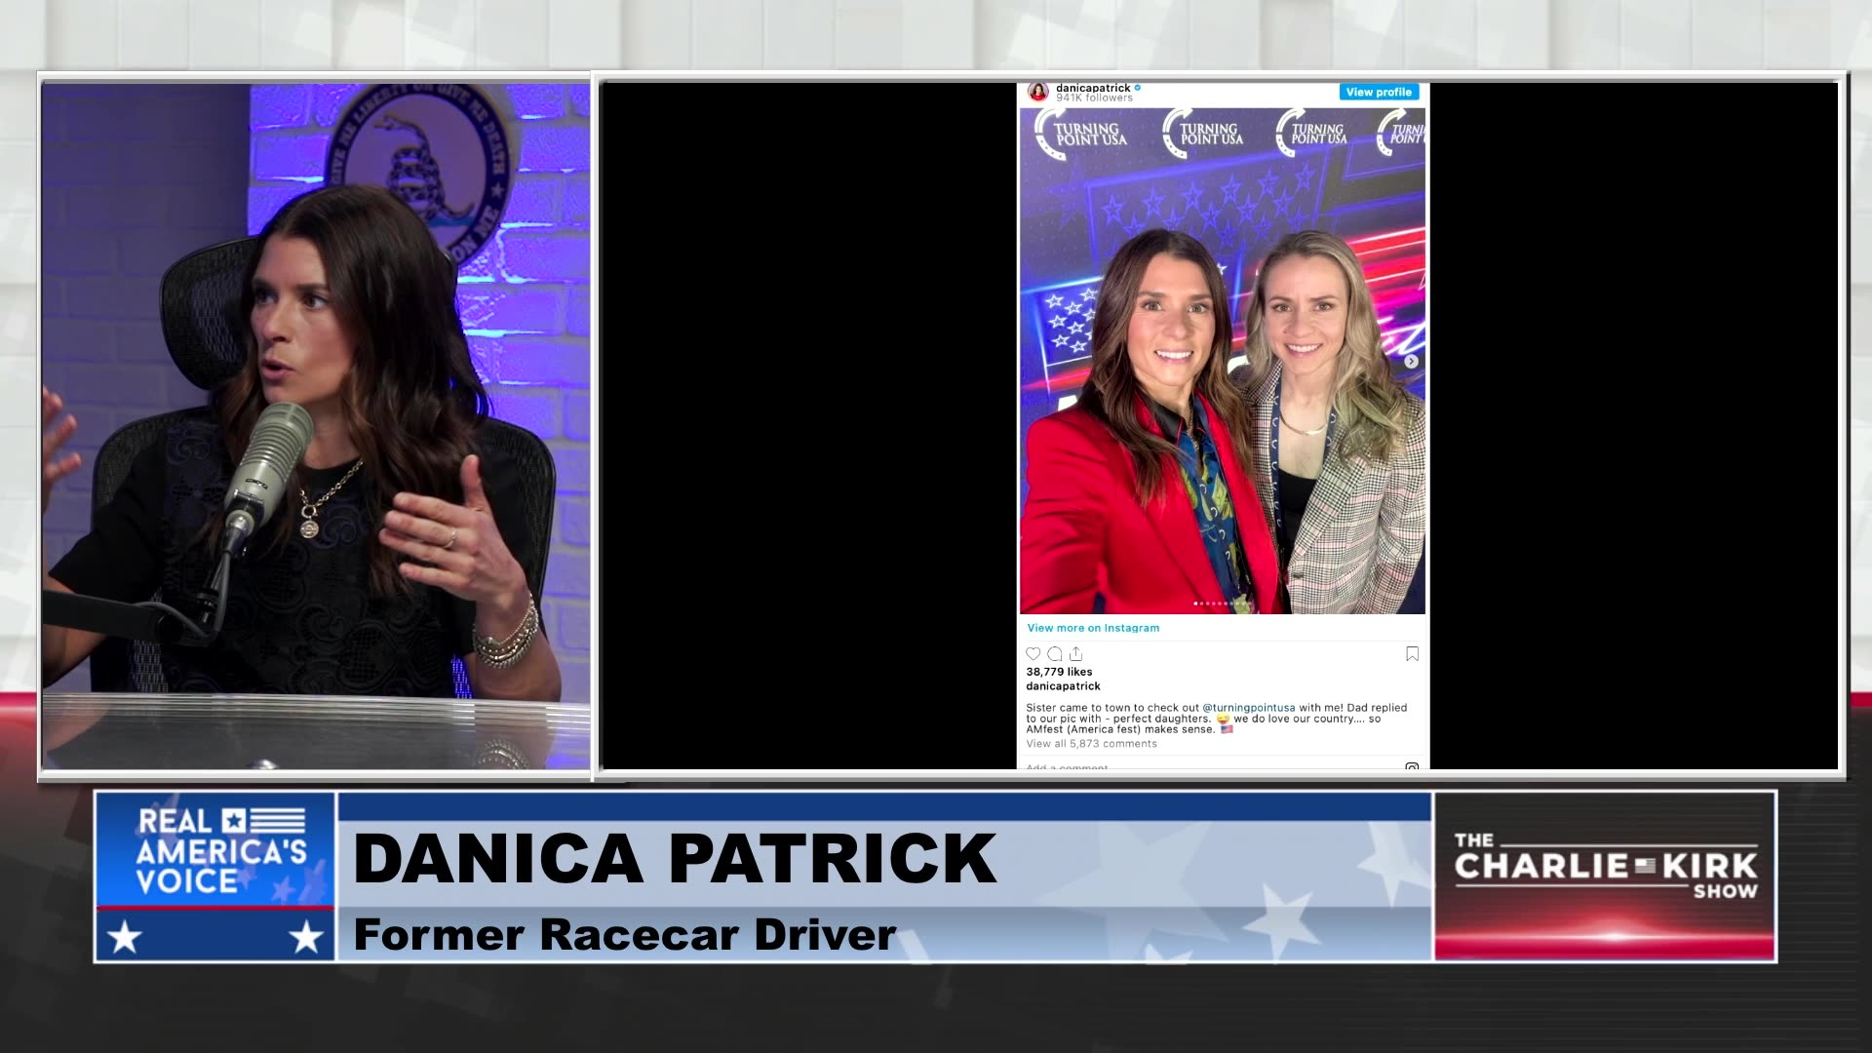Viewport: 1872px width, 1053px height.
Task: Click the Instagram camera icon beside Add a comment
Action: pos(1412,768)
